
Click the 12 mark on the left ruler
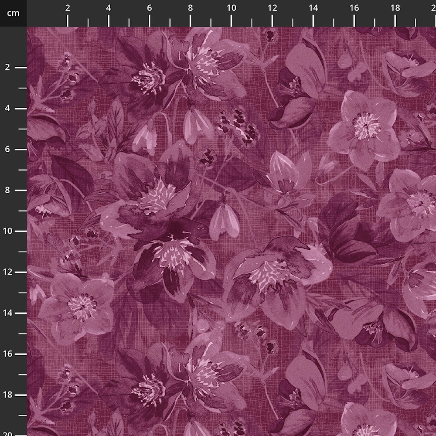pos(8,272)
